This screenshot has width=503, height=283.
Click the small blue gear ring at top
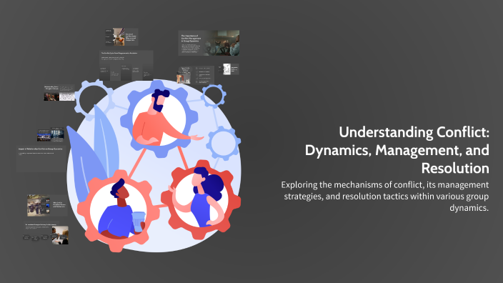click(x=214, y=96)
